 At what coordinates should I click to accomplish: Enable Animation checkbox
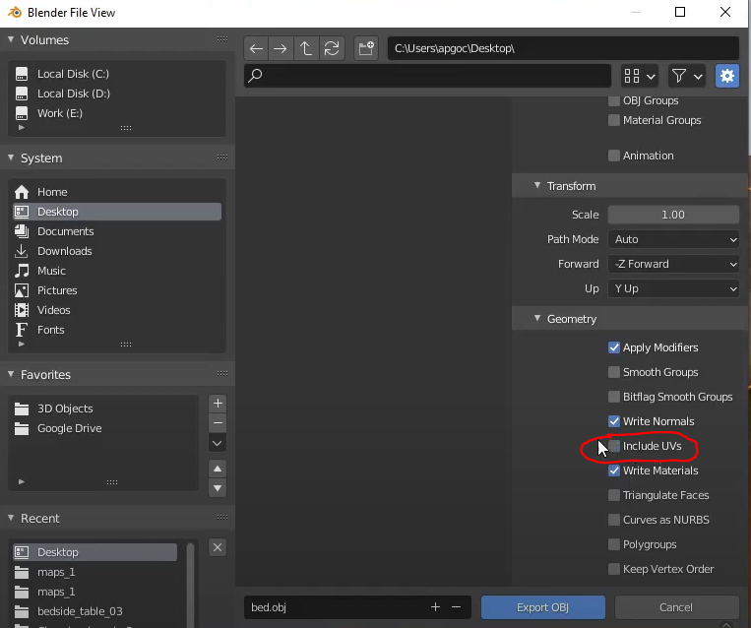(613, 156)
